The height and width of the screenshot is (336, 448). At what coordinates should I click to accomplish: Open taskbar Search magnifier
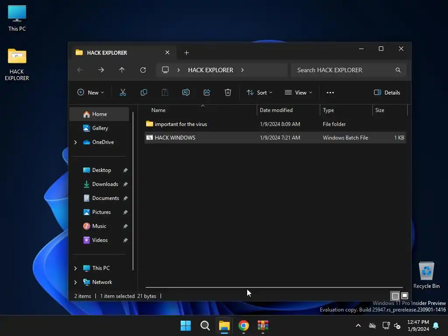point(205,325)
